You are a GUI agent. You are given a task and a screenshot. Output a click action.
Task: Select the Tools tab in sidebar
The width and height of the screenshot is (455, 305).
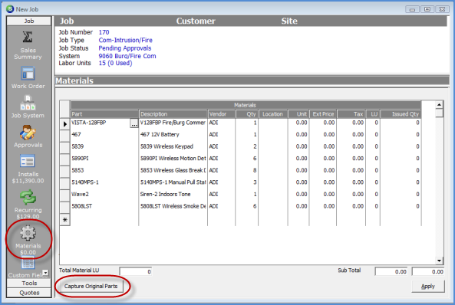tap(29, 284)
